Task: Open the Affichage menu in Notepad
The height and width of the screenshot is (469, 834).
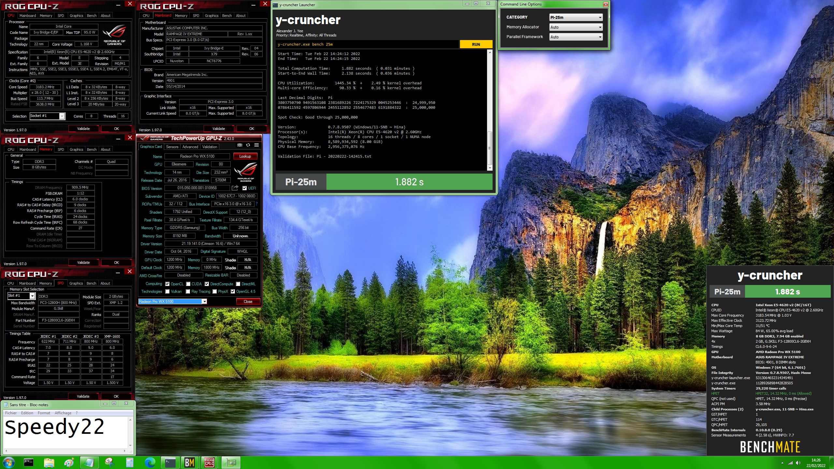Action: tap(63, 413)
